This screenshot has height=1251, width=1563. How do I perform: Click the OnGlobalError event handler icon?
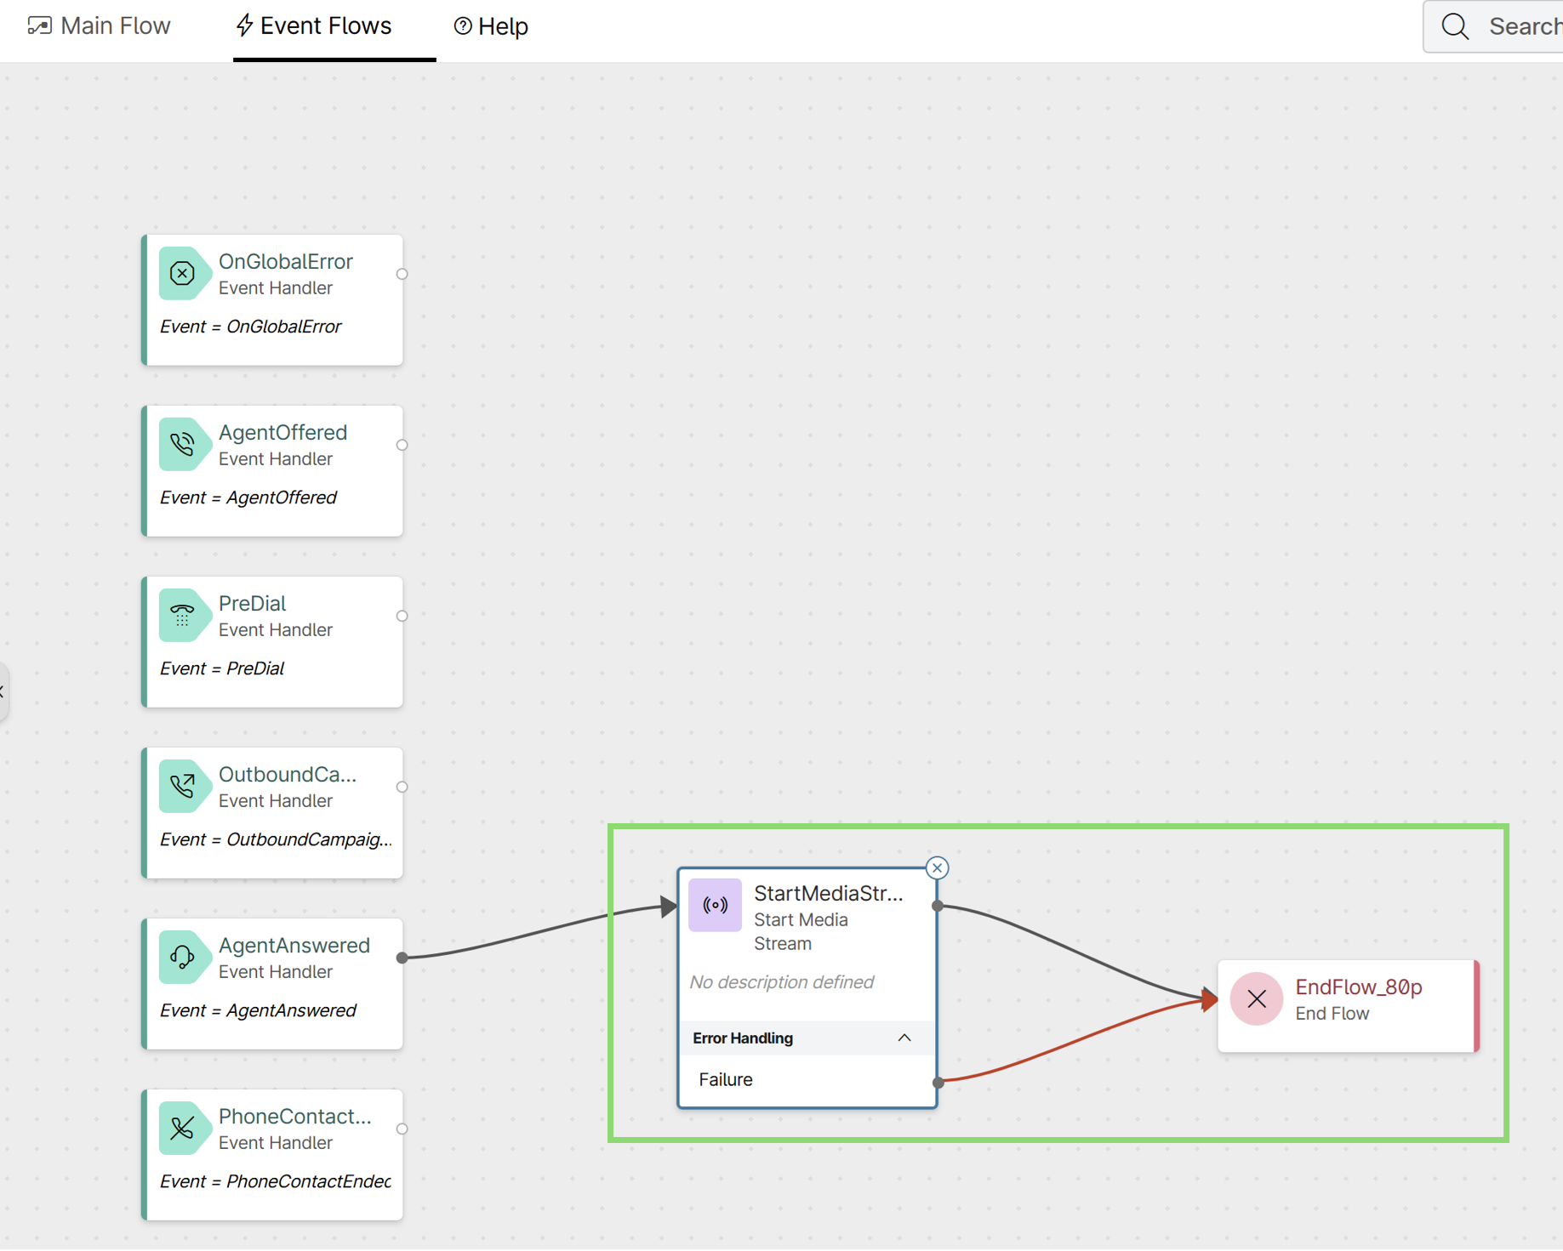point(182,274)
